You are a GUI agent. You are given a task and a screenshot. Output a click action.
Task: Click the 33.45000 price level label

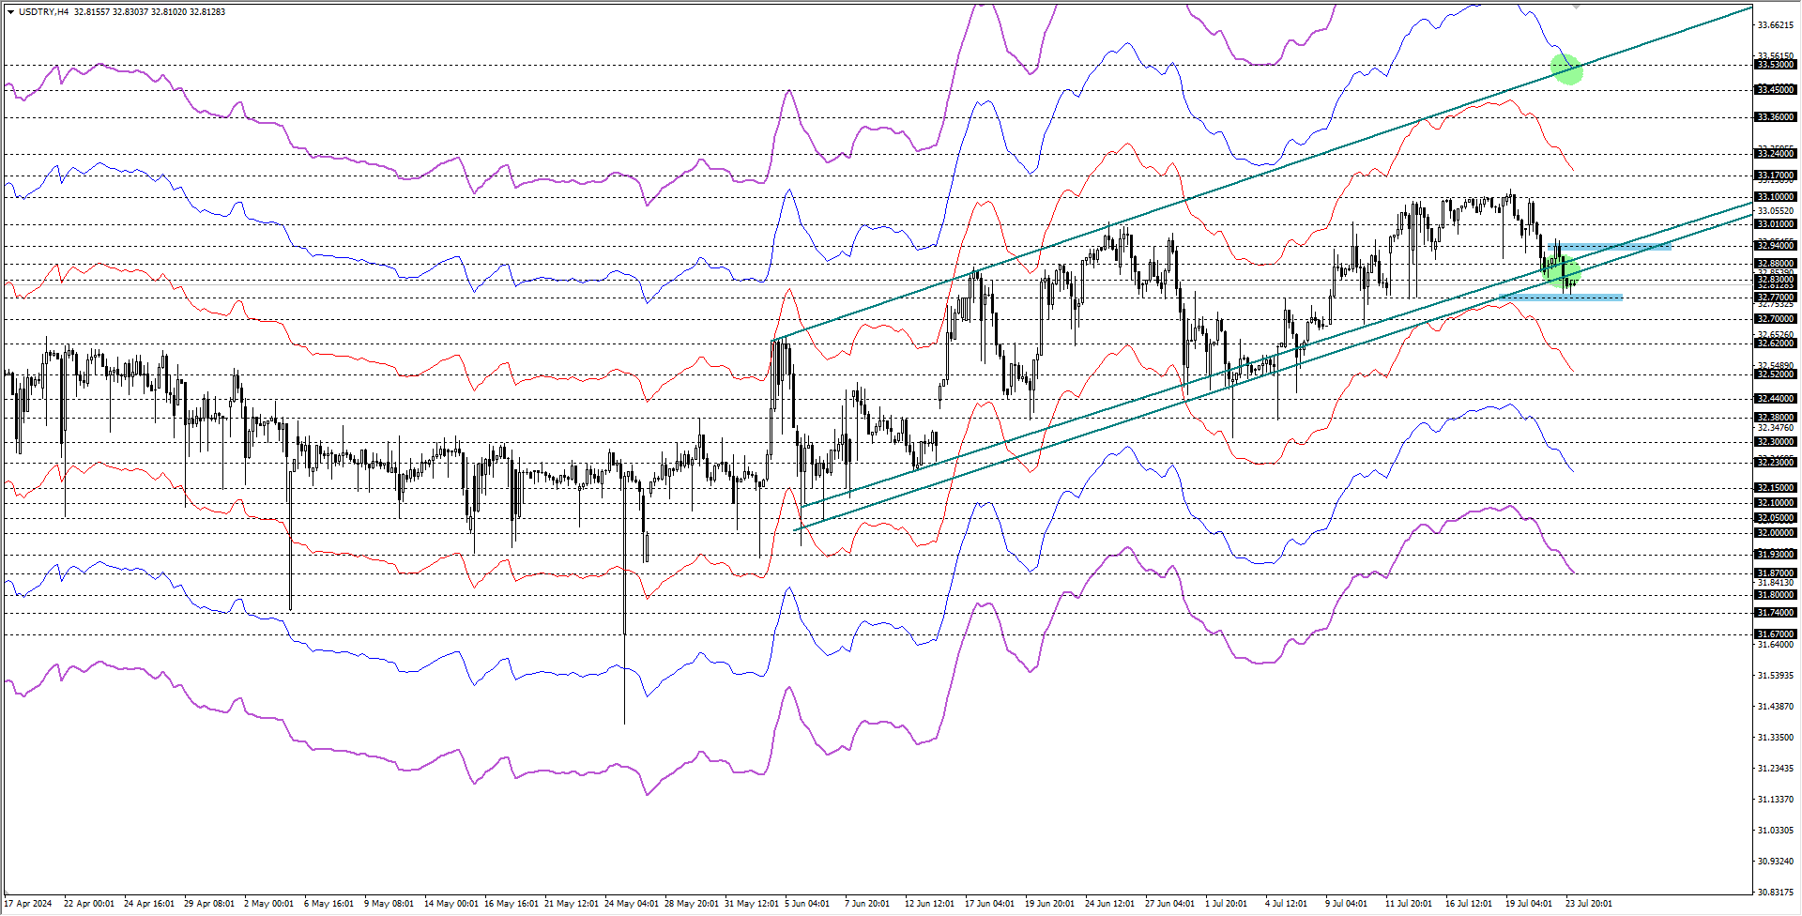click(1776, 90)
